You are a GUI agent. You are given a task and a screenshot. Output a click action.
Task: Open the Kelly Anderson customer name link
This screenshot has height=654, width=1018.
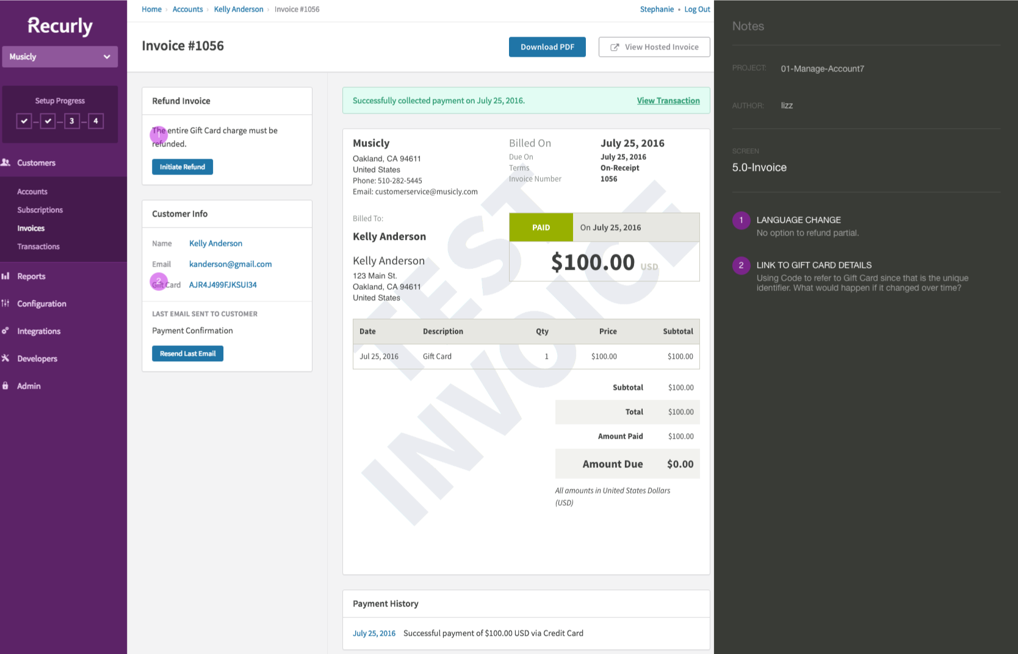pyautogui.click(x=215, y=243)
